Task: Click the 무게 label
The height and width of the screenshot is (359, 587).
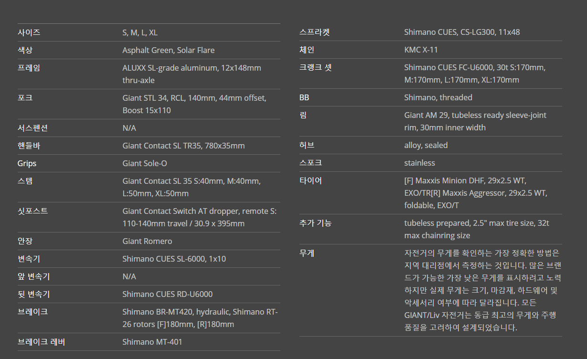Action: tap(307, 253)
